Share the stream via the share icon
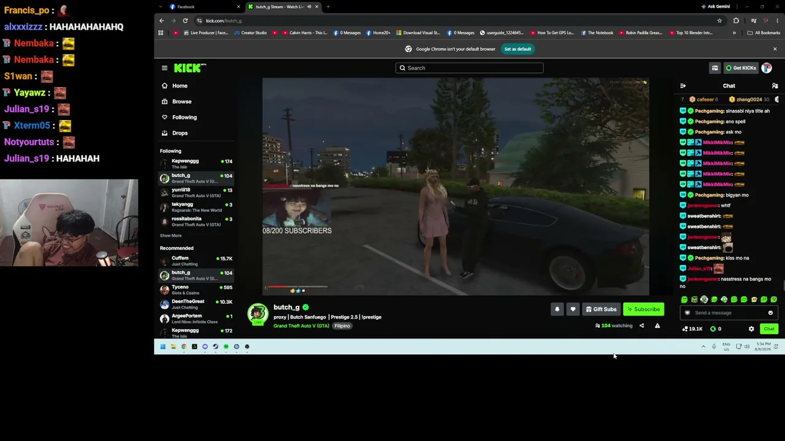 click(641, 326)
